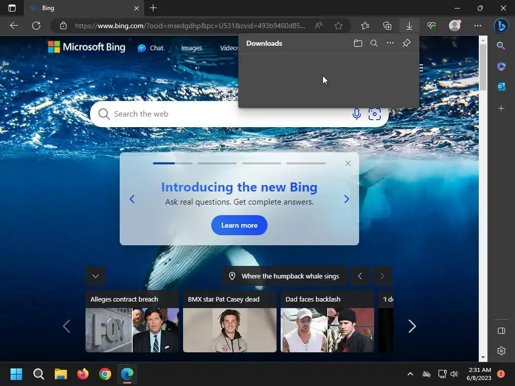Viewport: 515px width, 386px height.
Task: Open Read aloud icon in address bar
Action: (318, 26)
